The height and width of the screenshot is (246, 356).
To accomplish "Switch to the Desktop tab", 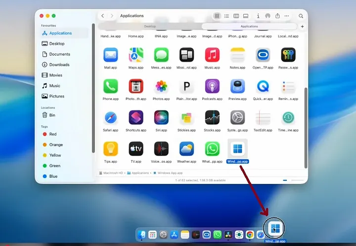I will (x=150, y=26).
